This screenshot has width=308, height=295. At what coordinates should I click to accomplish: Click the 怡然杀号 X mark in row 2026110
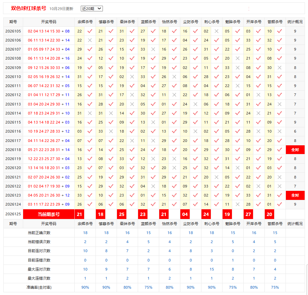pyautogui.click(x=174, y=77)
